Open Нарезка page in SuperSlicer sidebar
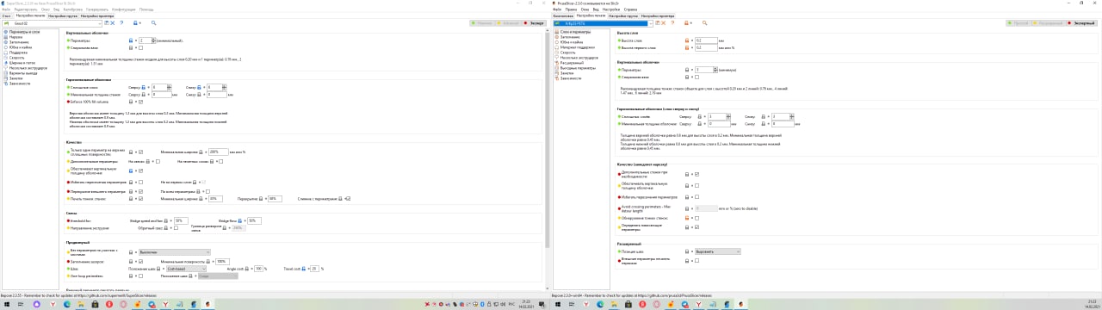The image size is (1102, 310). (x=15, y=37)
